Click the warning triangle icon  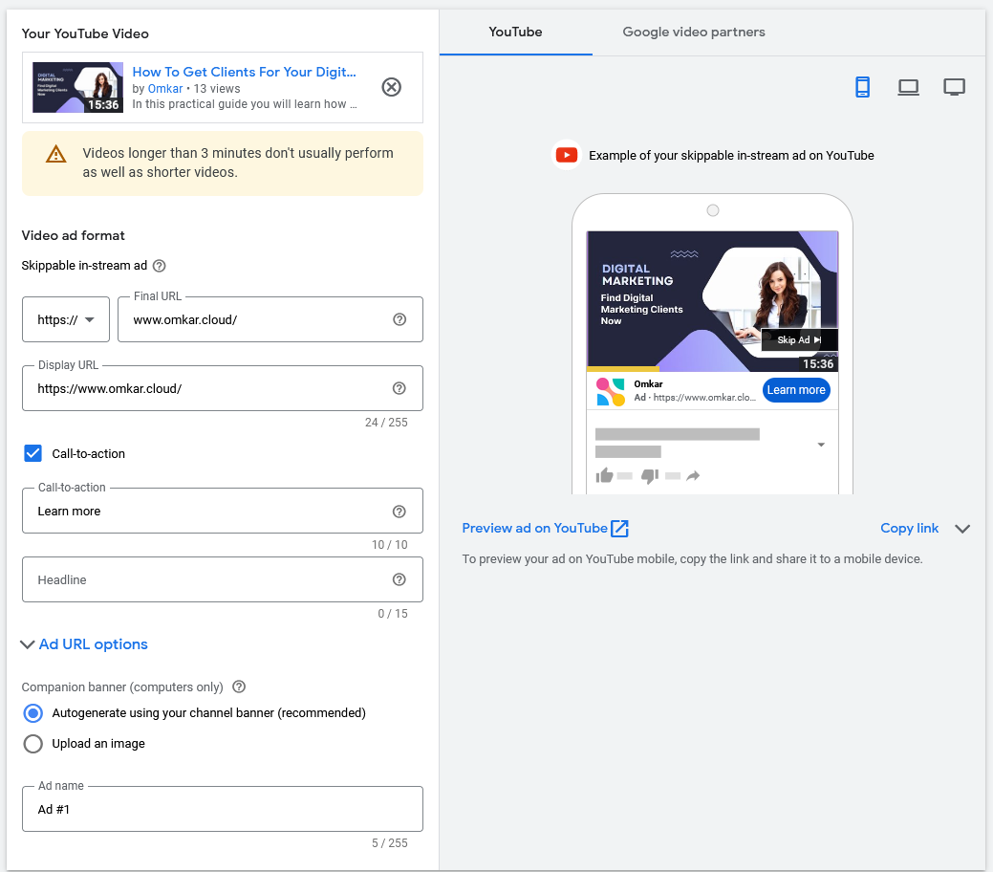tap(55, 154)
